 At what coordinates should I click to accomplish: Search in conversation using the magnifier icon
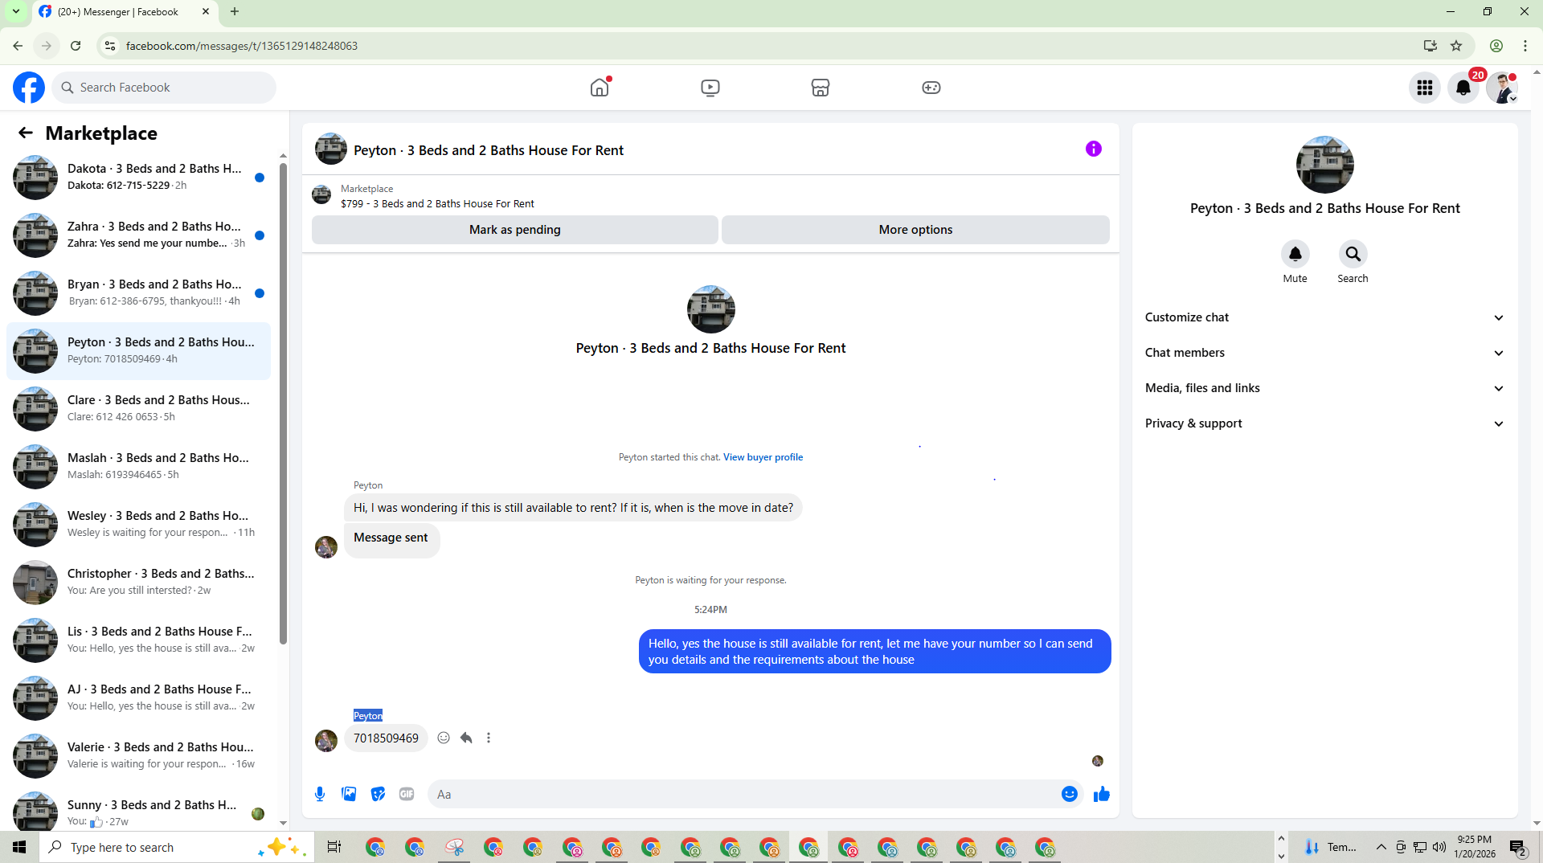(x=1353, y=254)
